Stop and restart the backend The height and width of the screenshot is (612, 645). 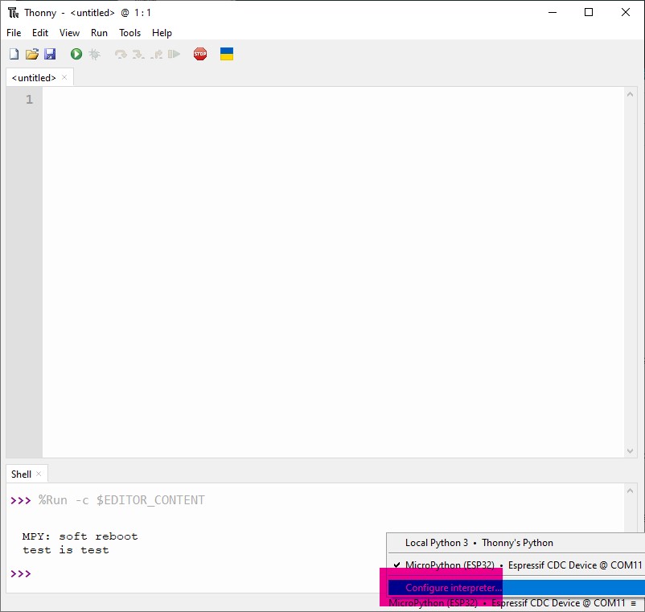[199, 53]
